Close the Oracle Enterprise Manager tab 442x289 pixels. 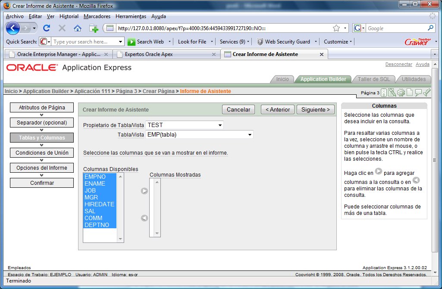106,54
